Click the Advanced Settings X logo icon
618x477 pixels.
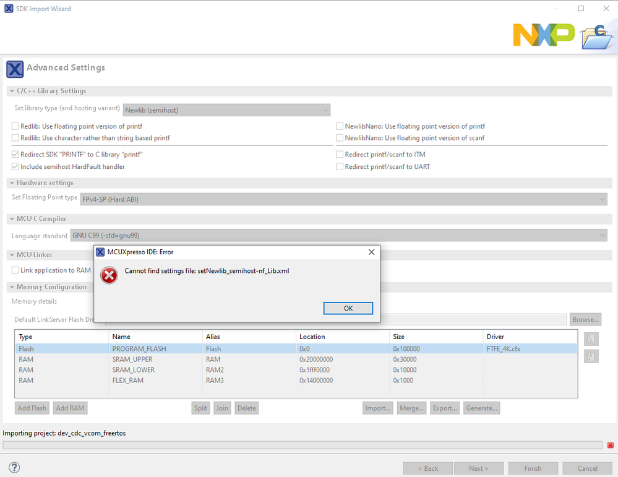15,68
